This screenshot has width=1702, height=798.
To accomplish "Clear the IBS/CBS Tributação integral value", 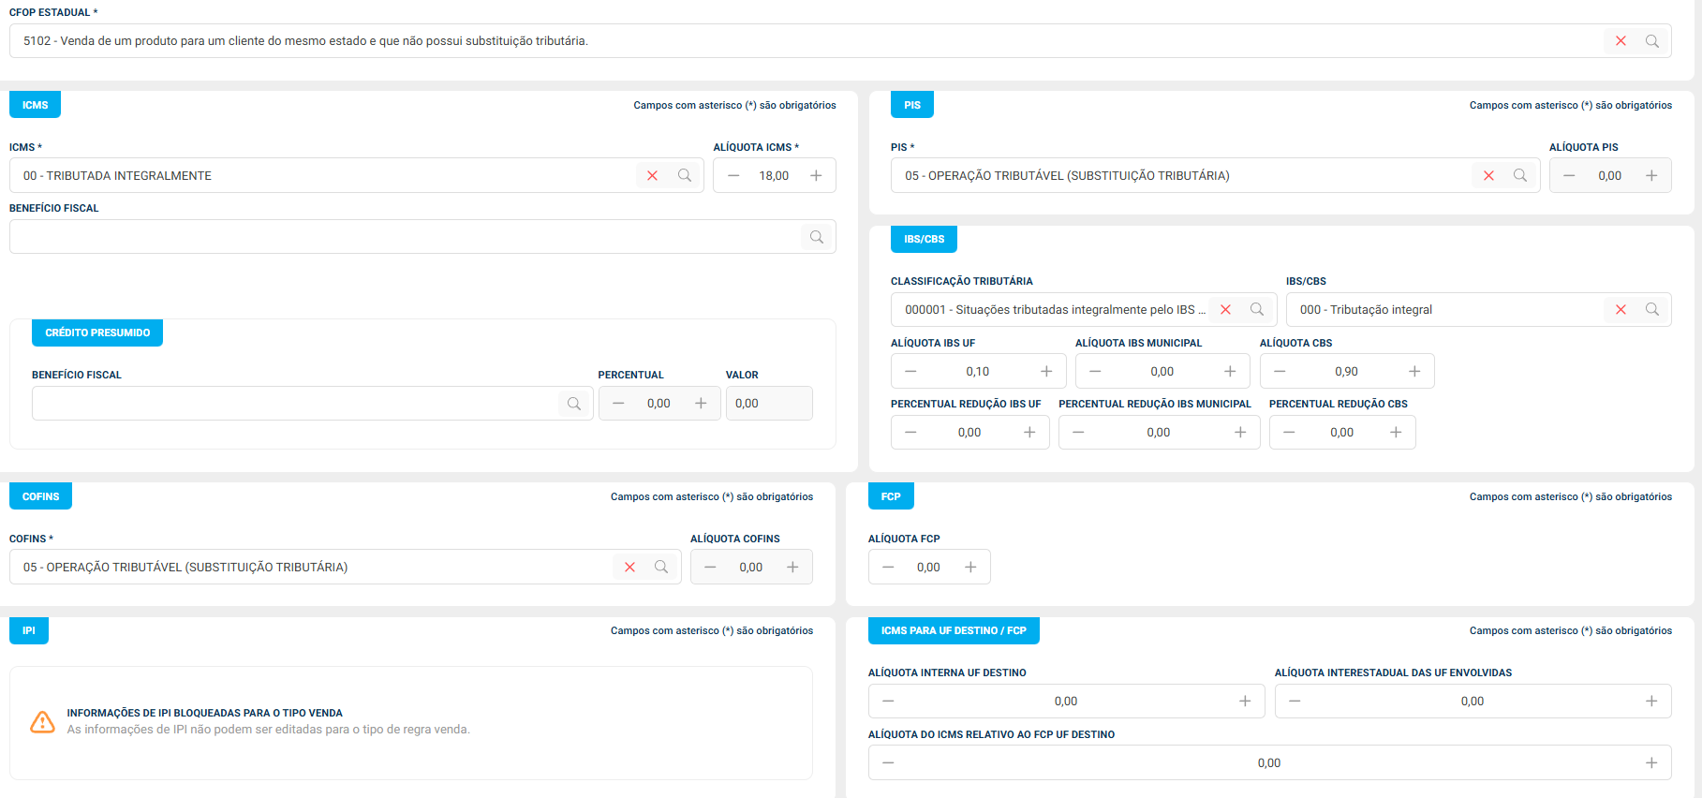I will (1621, 310).
